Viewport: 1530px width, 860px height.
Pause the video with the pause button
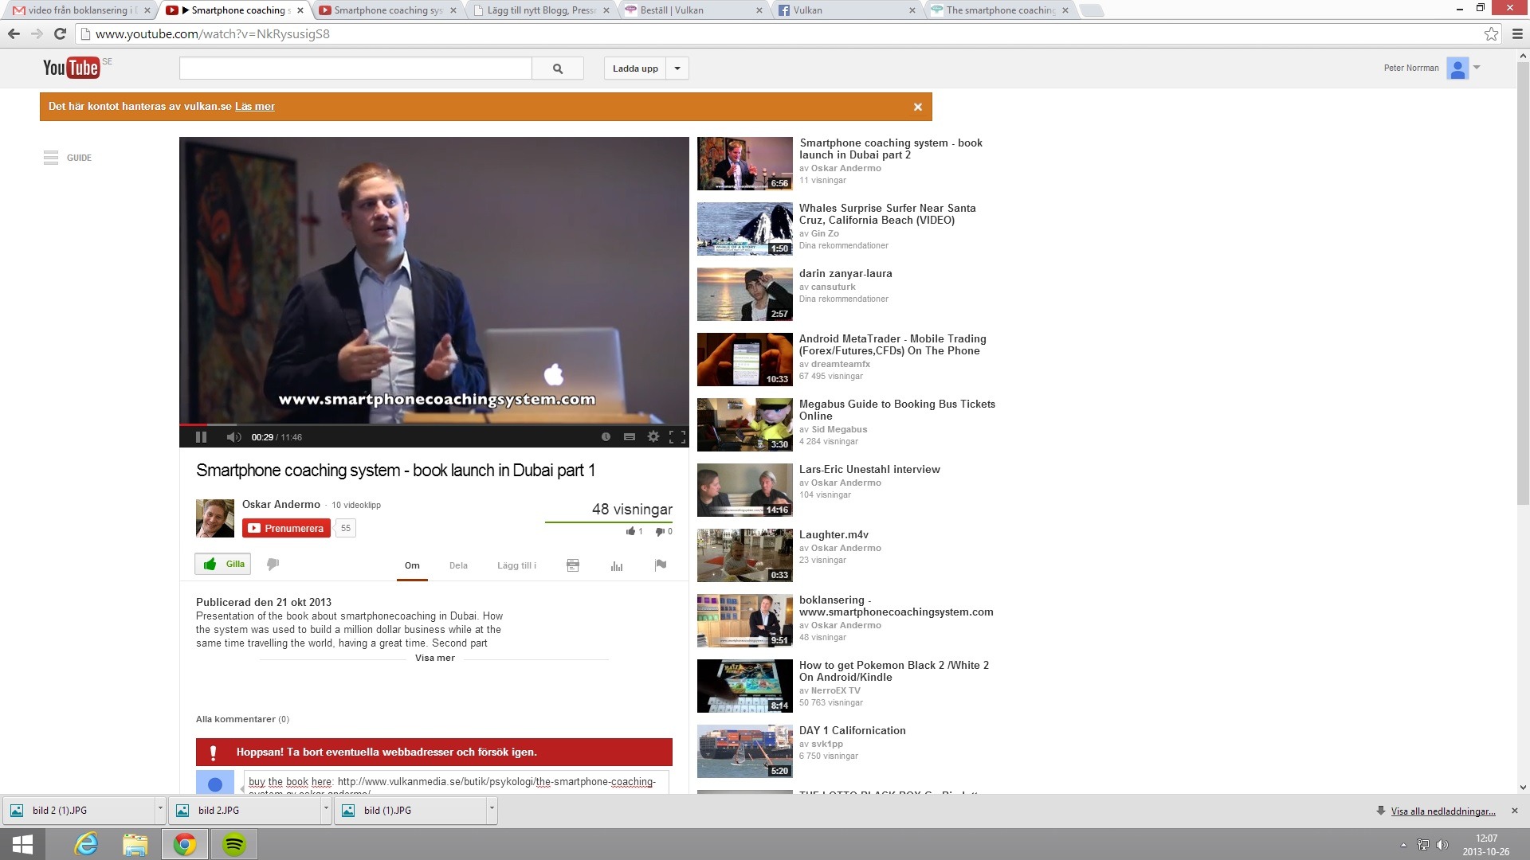(x=201, y=436)
